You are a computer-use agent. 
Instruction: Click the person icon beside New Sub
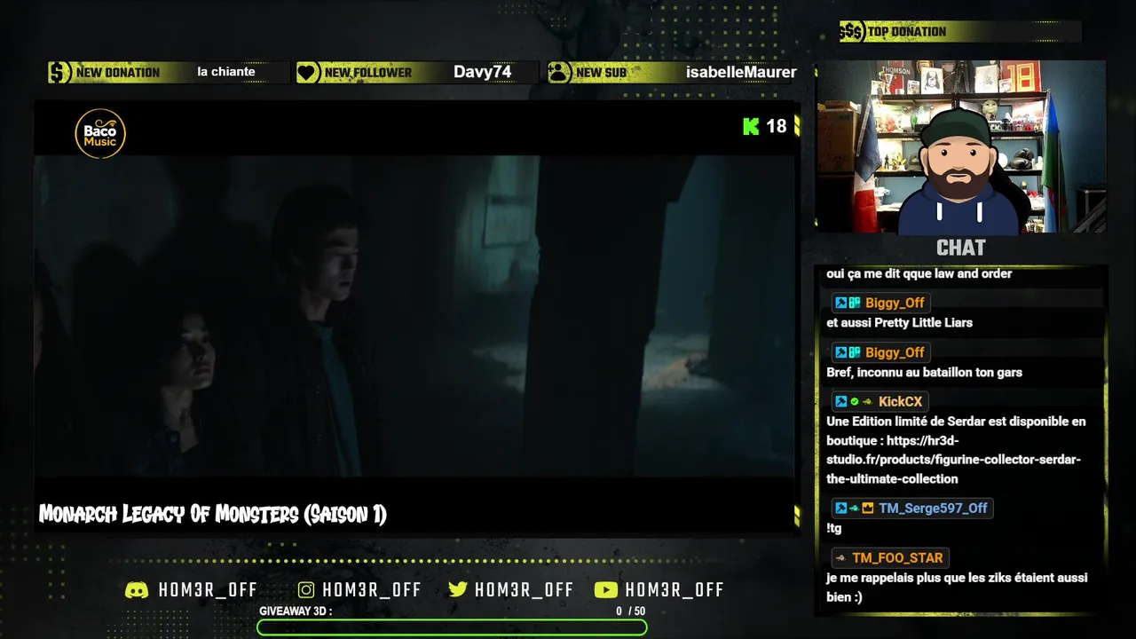tap(559, 73)
